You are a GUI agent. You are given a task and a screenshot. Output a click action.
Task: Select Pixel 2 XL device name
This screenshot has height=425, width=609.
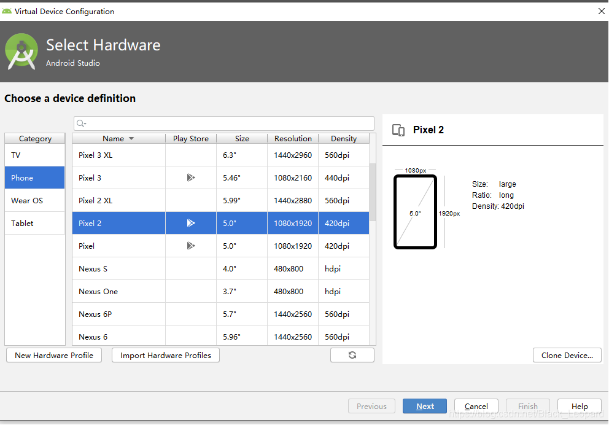point(96,200)
